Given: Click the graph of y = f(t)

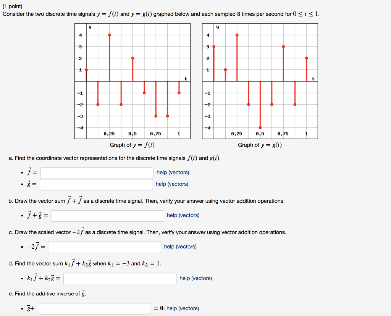Looking at the screenshot, I should coord(132,80).
